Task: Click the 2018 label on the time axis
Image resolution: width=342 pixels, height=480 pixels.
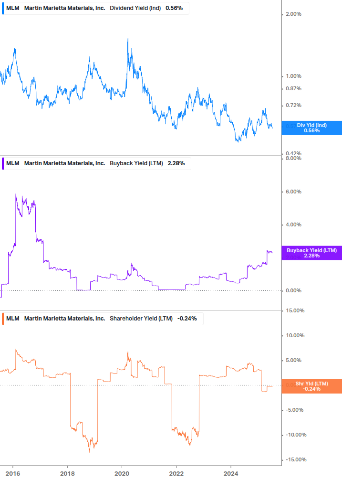Action: tap(67, 474)
